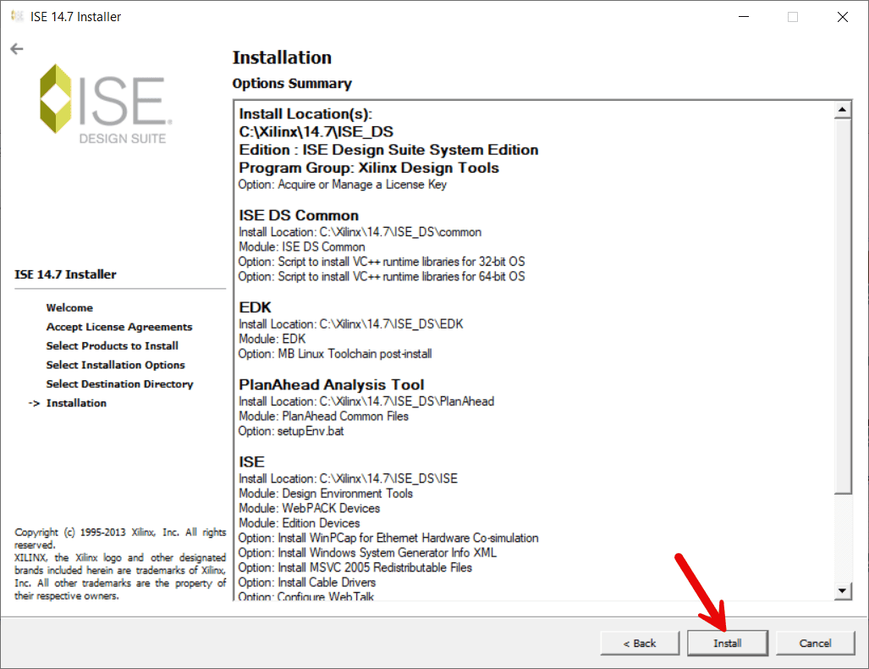The image size is (869, 669).
Task: Open the Select Destination Directory step
Action: click(119, 383)
